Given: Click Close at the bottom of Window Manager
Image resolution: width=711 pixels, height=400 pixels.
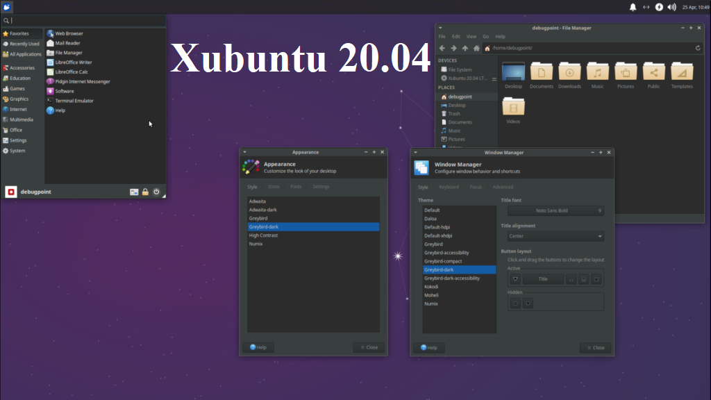Looking at the screenshot, I should click(x=595, y=348).
